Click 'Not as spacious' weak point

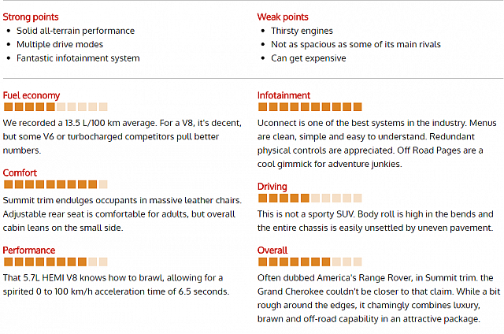(356, 44)
